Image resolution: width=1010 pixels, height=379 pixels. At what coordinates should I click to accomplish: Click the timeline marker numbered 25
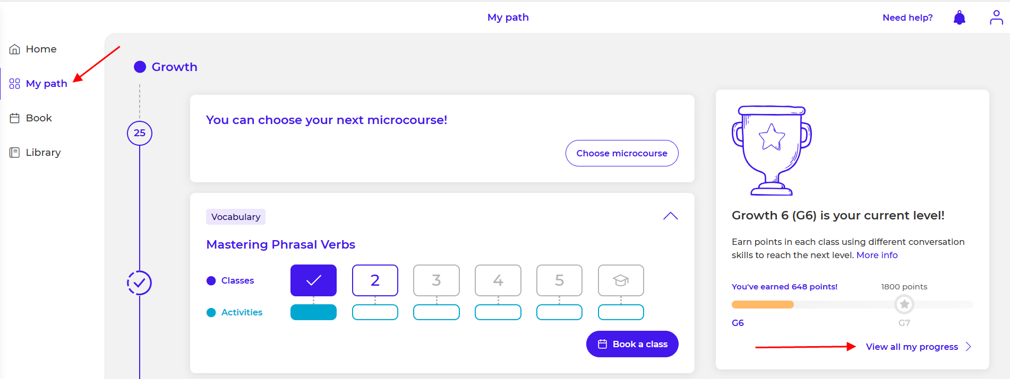click(140, 133)
